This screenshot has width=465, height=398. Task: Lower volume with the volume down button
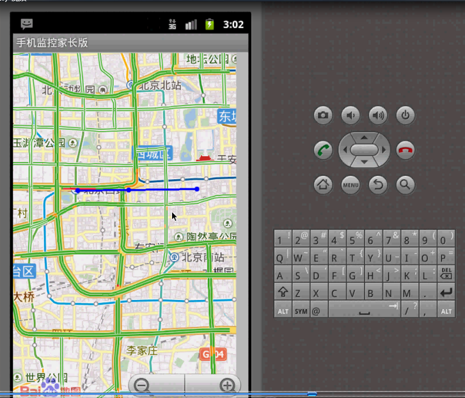pos(351,115)
